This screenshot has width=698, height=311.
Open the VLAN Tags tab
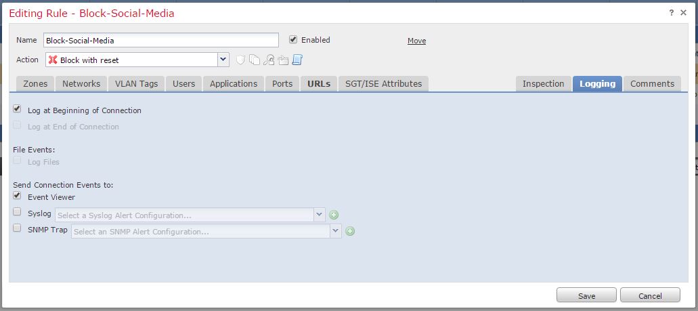136,84
